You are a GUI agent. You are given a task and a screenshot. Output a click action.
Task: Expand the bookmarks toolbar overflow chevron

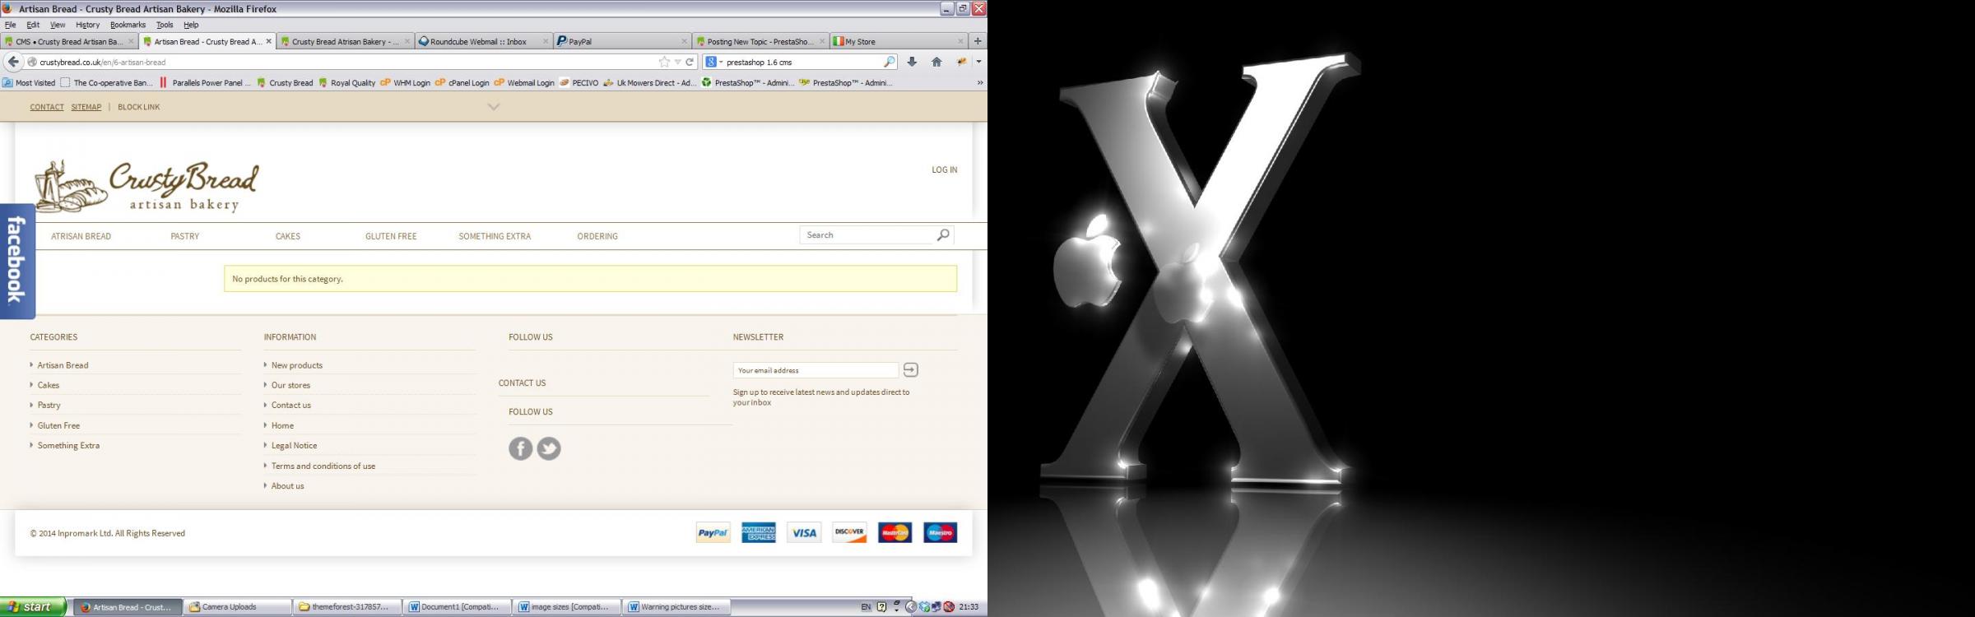tap(979, 82)
